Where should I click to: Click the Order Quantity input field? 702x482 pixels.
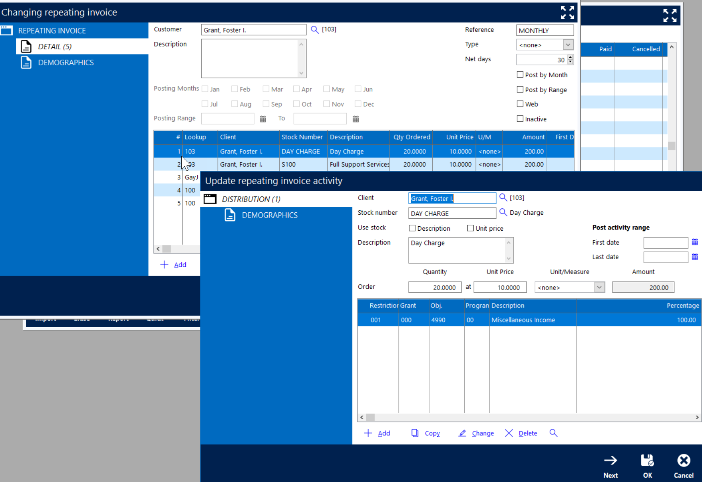[x=435, y=287]
